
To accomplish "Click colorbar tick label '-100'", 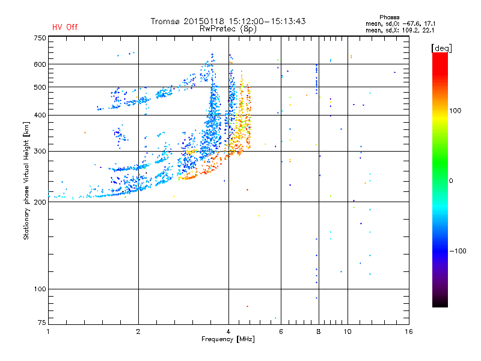I will pos(458,251).
